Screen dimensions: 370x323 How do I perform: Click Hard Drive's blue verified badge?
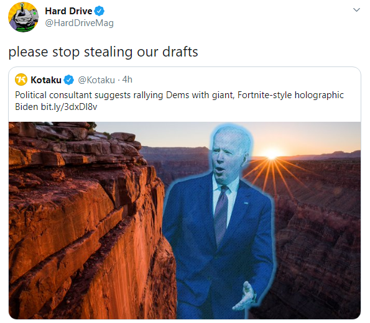coord(99,11)
